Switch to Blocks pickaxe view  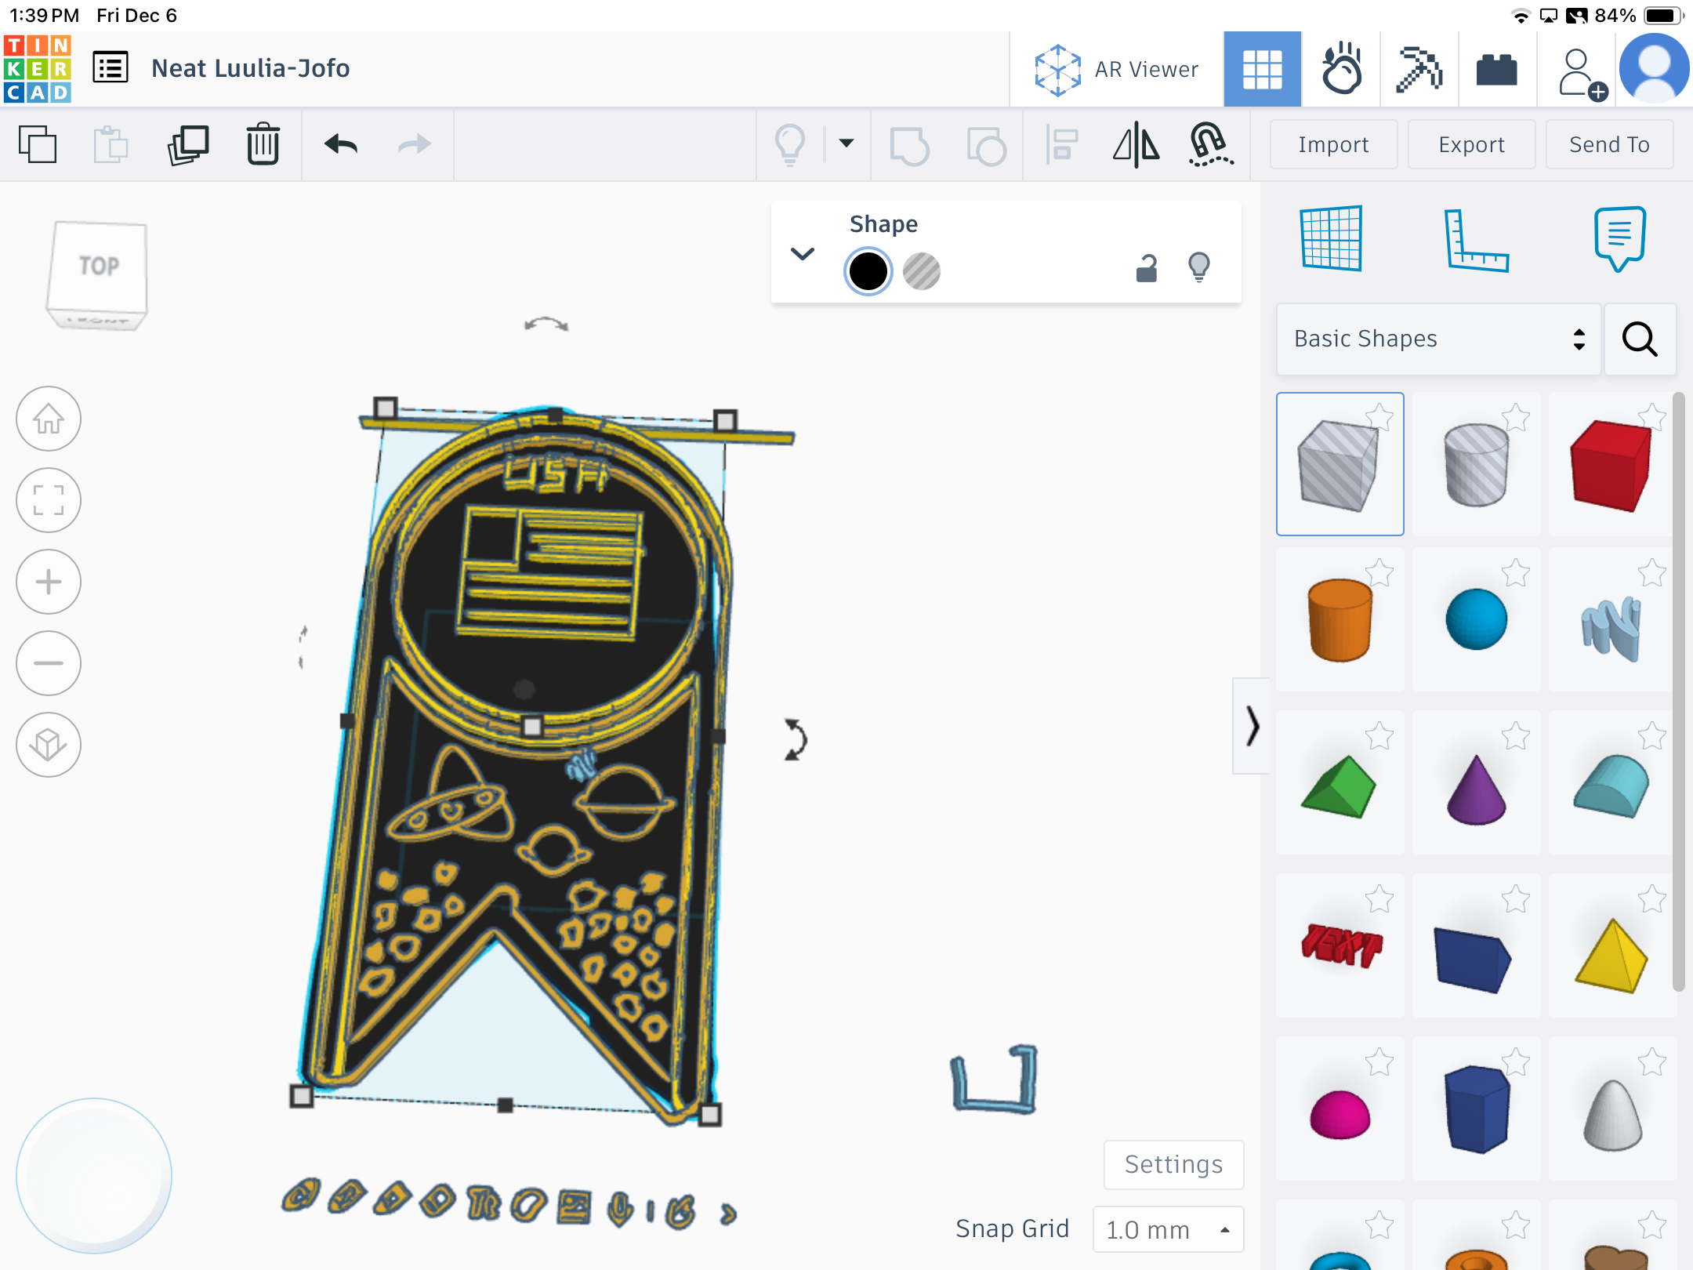coord(1419,69)
